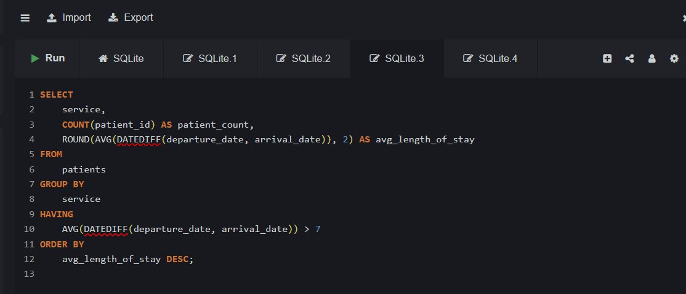Viewport: 686px width, 294px height.
Task: Open the user account icon
Action: coord(652,58)
